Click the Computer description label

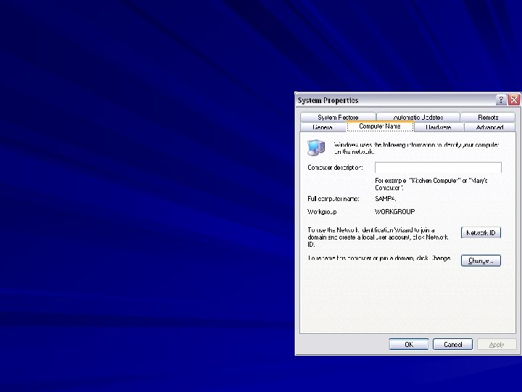pos(335,168)
